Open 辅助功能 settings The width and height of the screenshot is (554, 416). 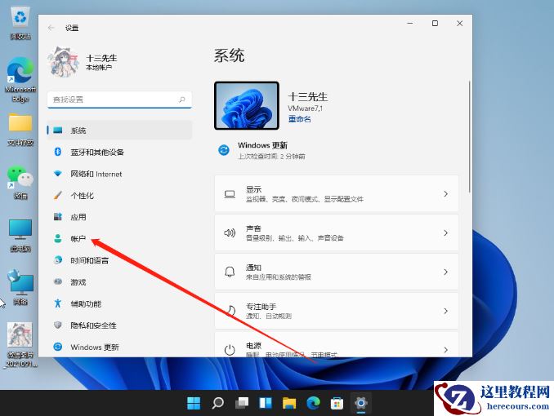[119, 303]
